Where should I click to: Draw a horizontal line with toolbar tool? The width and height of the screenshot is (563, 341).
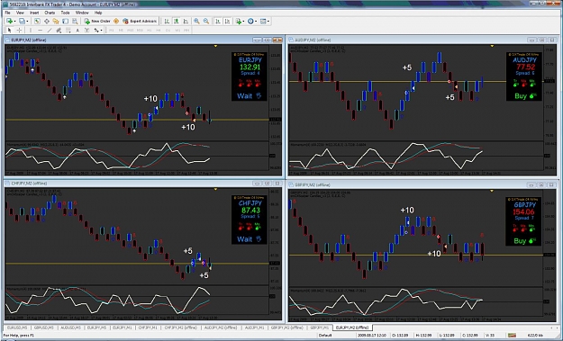(41, 30)
